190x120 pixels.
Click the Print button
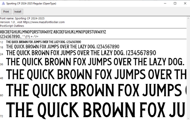6,12
